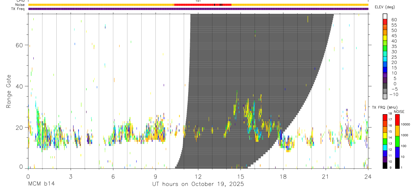Click the purple TX Freq strip
This screenshot has height=191, width=414.
click(198, 9)
